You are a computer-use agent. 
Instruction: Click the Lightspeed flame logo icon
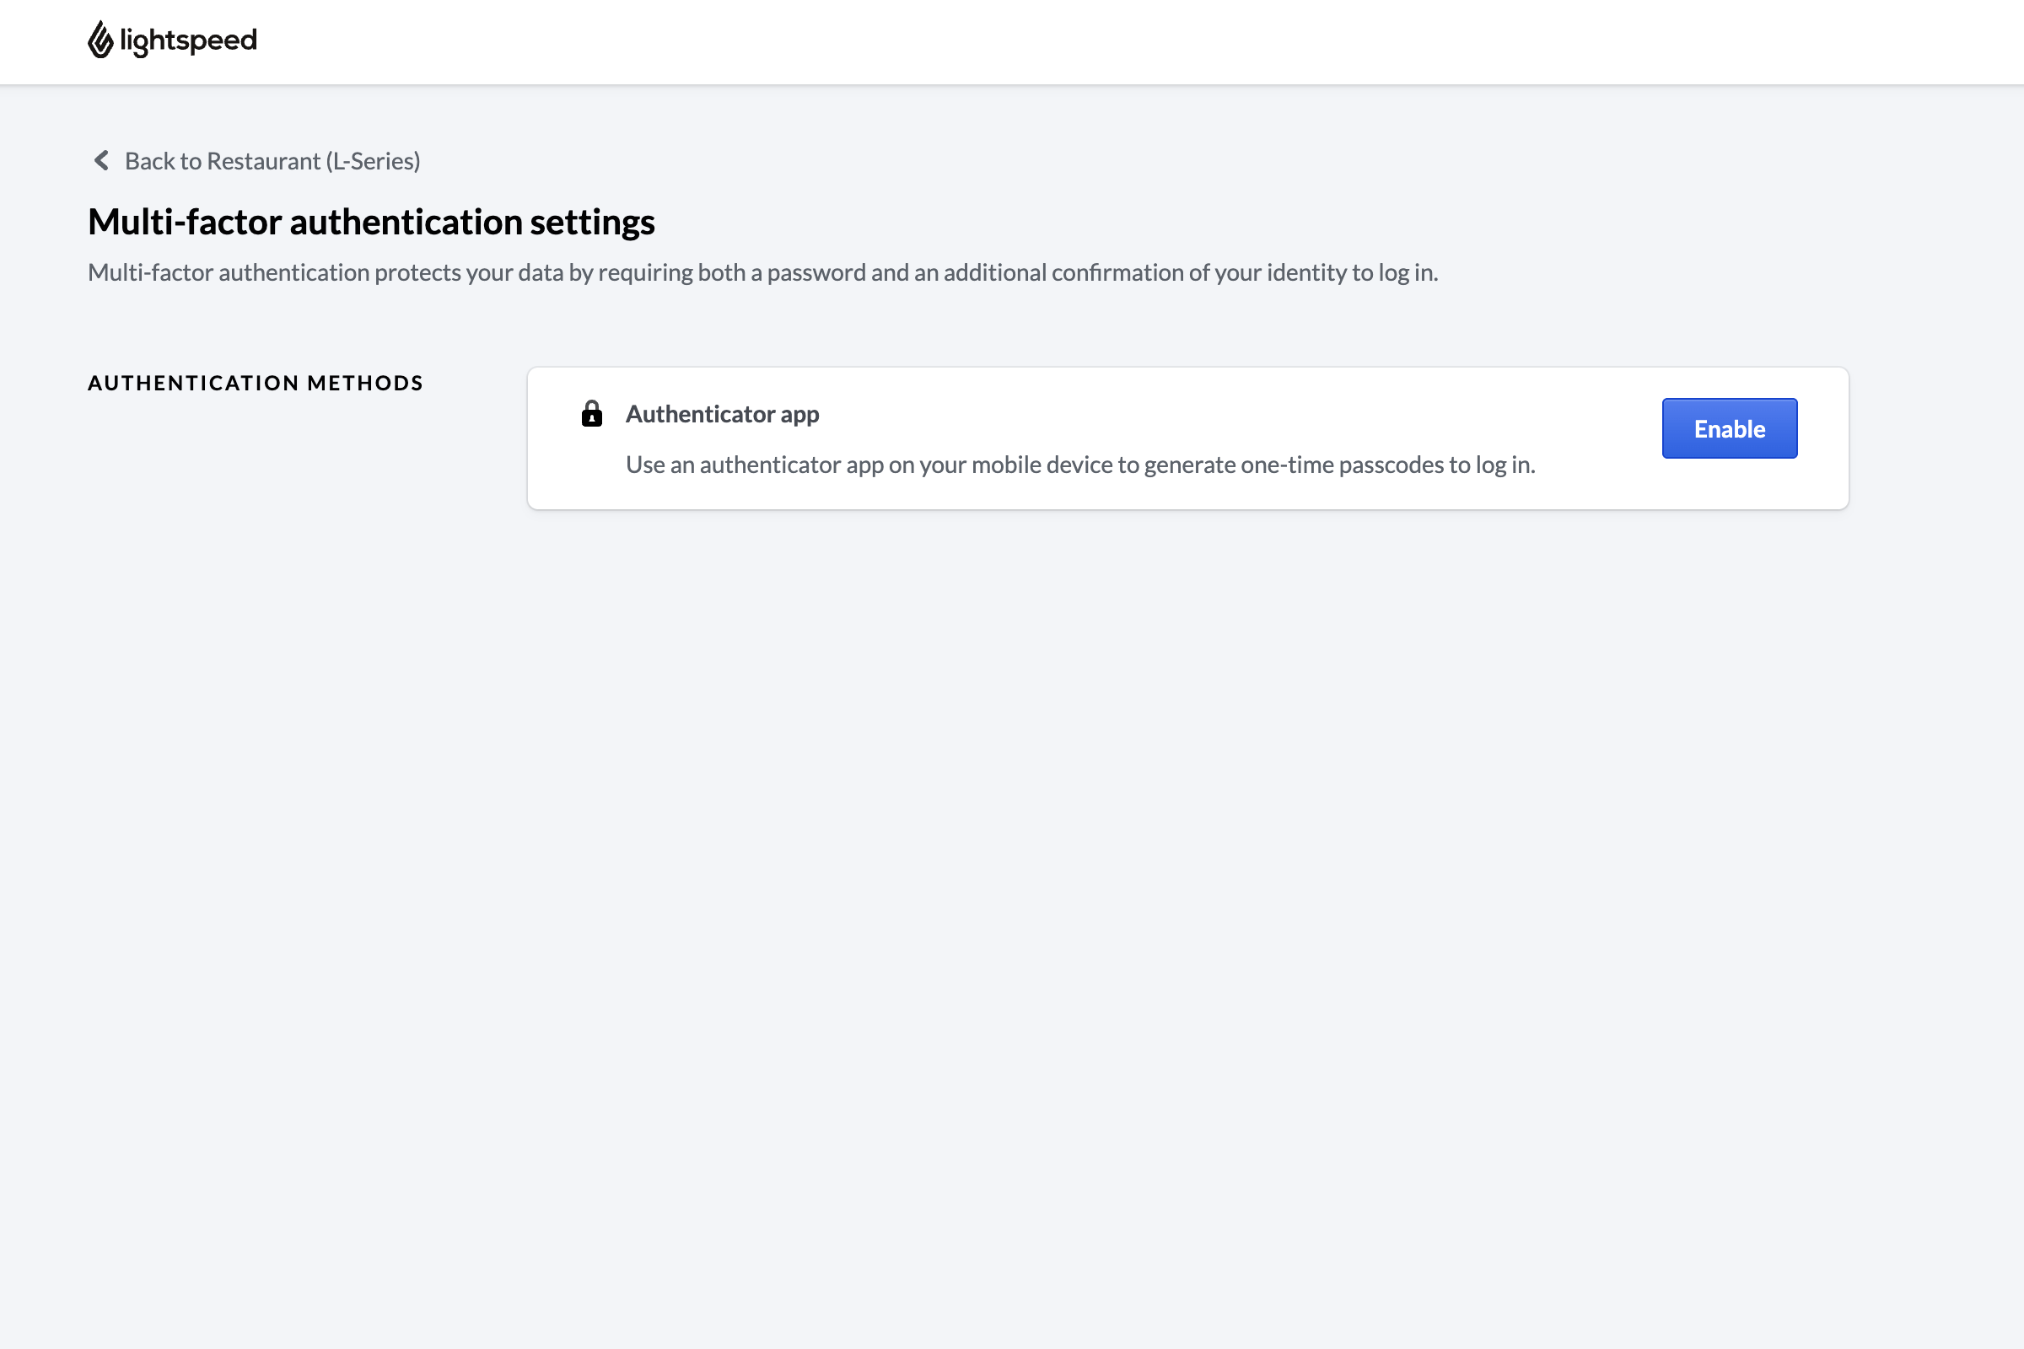(100, 40)
